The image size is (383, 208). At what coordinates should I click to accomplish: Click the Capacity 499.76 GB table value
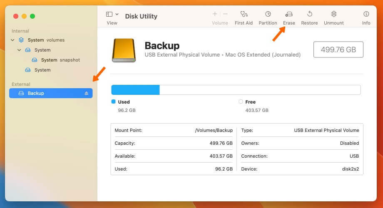click(221, 143)
